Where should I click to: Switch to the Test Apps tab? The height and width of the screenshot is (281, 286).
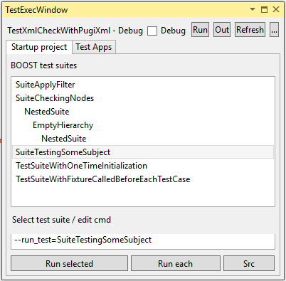(94, 47)
